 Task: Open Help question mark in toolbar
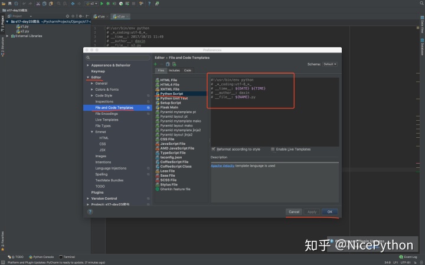click(x=149, y=4)
